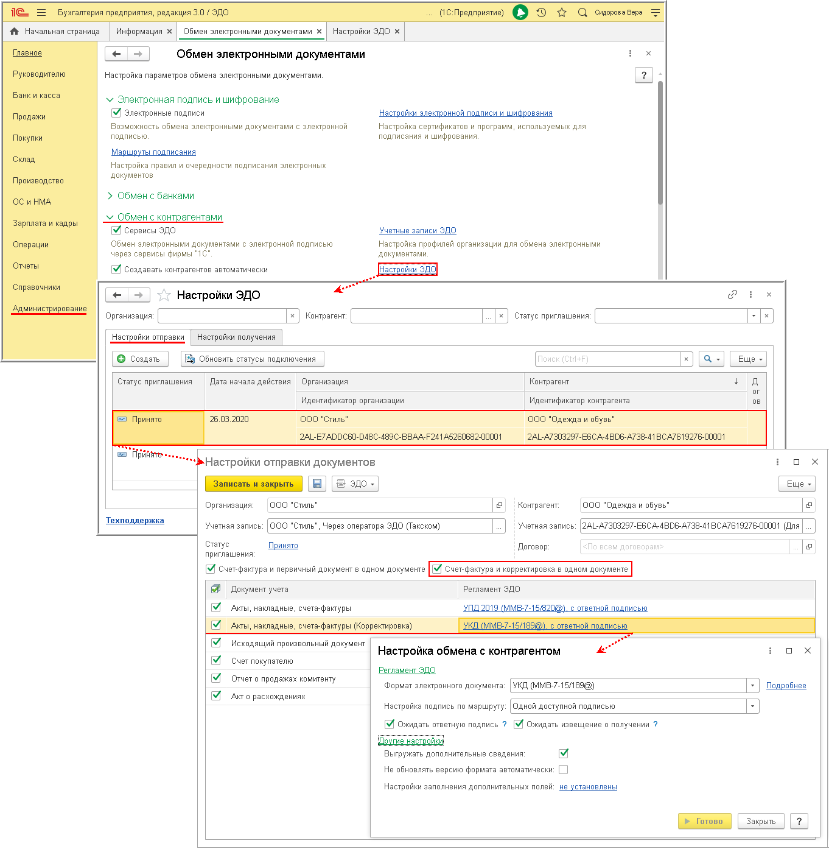Image resolution: width=829 pixels, height=849 pixels.
Task: Uncheck Акты, накладные, счета-фактуры (Корректировка) row checkbox
Action: [216, 625]
